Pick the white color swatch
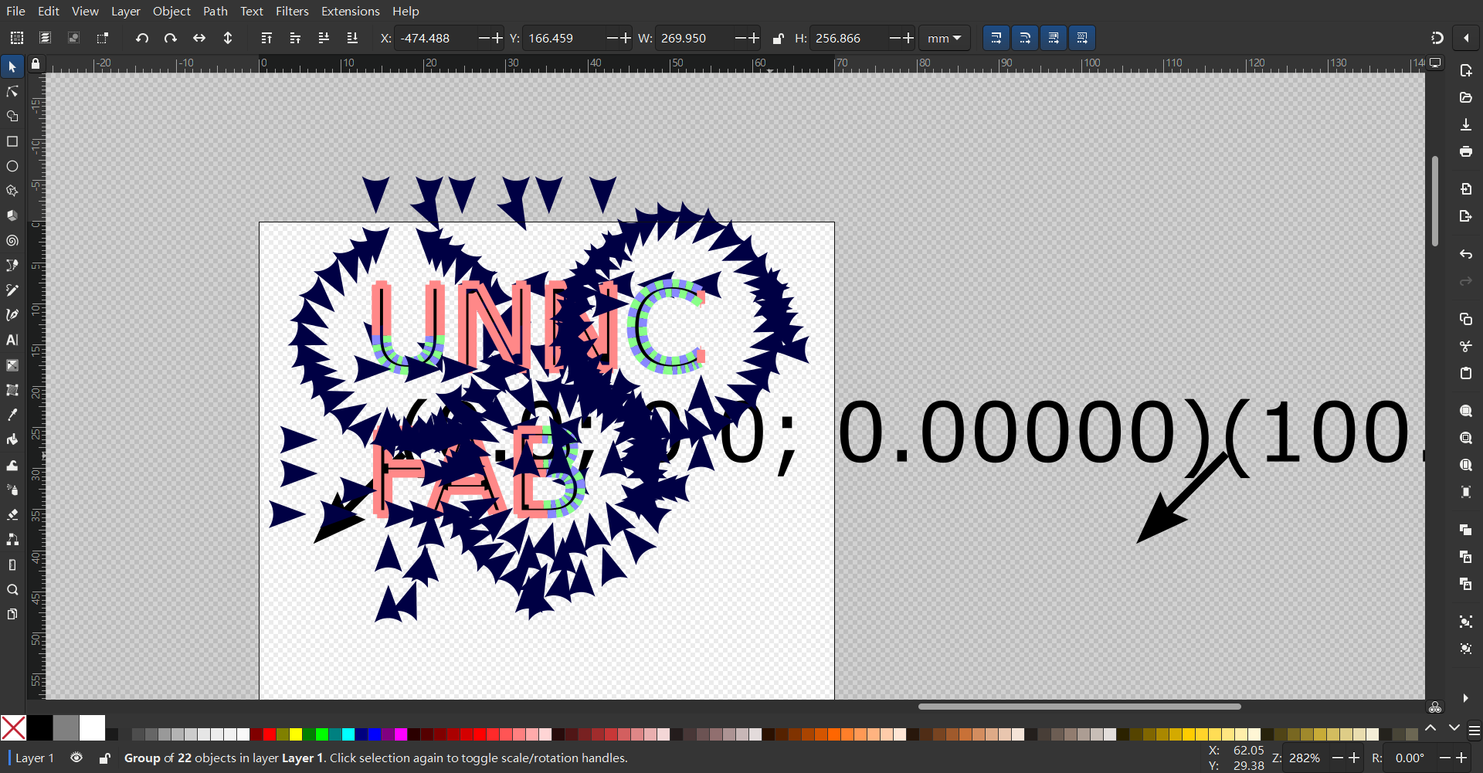1483x773 pixels. point(92,727)
